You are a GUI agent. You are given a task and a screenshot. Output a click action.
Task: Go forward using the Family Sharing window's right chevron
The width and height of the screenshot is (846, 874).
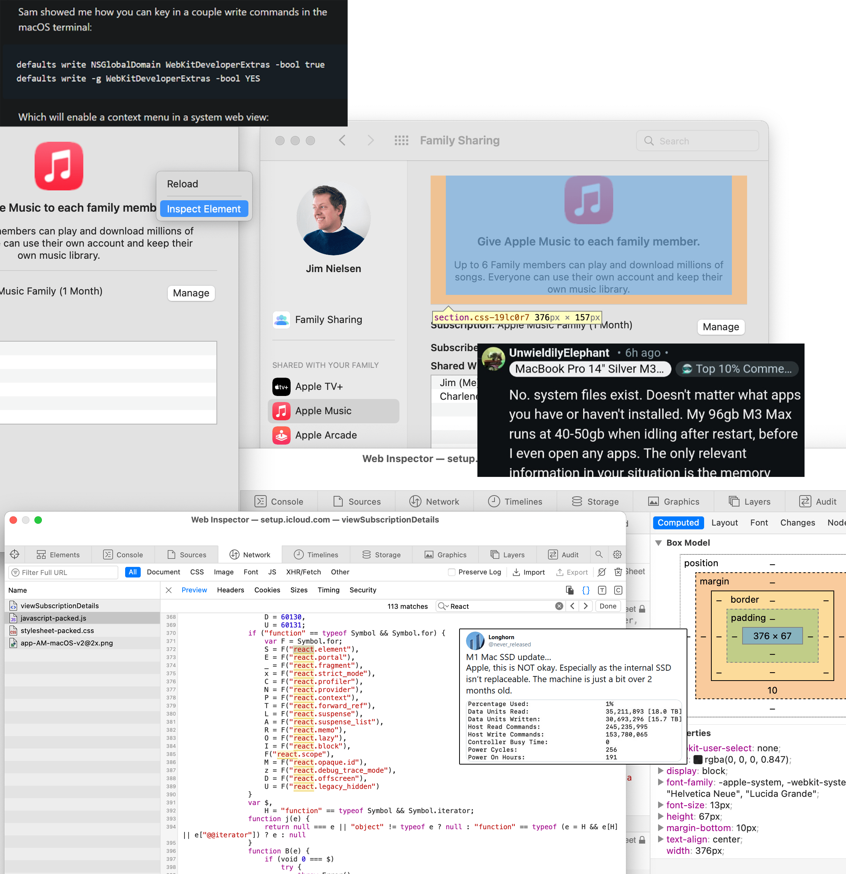(x=371, y=141)
